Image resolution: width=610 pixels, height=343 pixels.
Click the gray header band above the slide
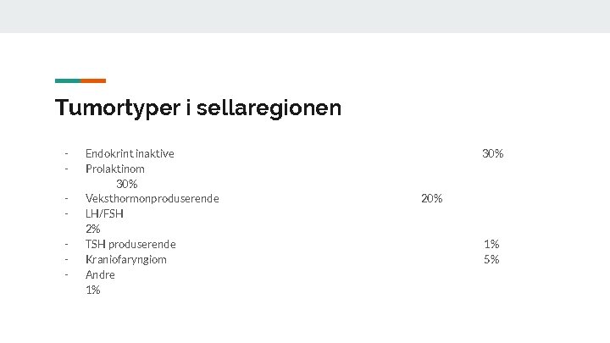click(x=305, y=16)
